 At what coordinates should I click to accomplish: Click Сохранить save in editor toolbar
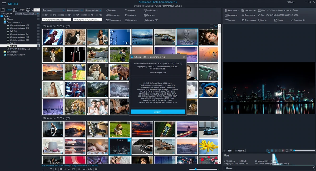231,15
